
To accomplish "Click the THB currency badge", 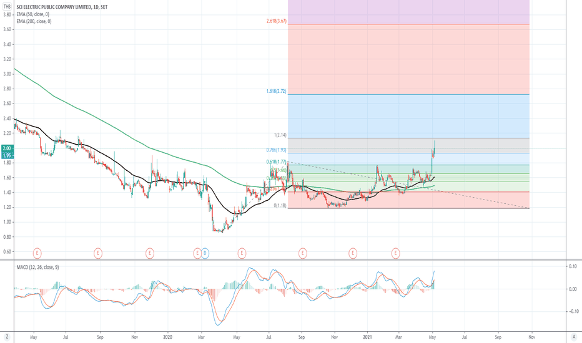I will pos(7,7).
